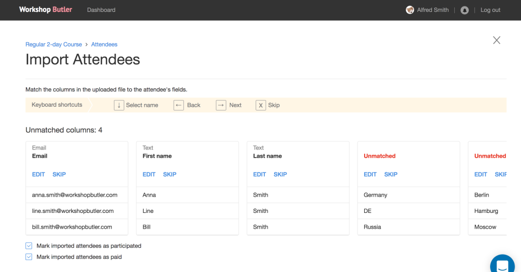Edit the unmatched Germany column
The width and height of the screenshot is (521, 272).
click(370, 174)
